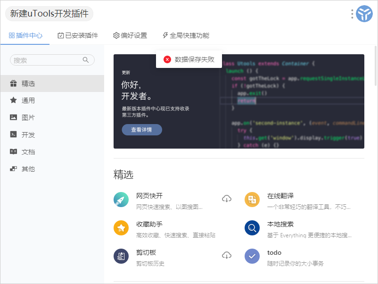Open the 收藏助手 star icon
378x284 pixels.
click(x=121, y=228)
